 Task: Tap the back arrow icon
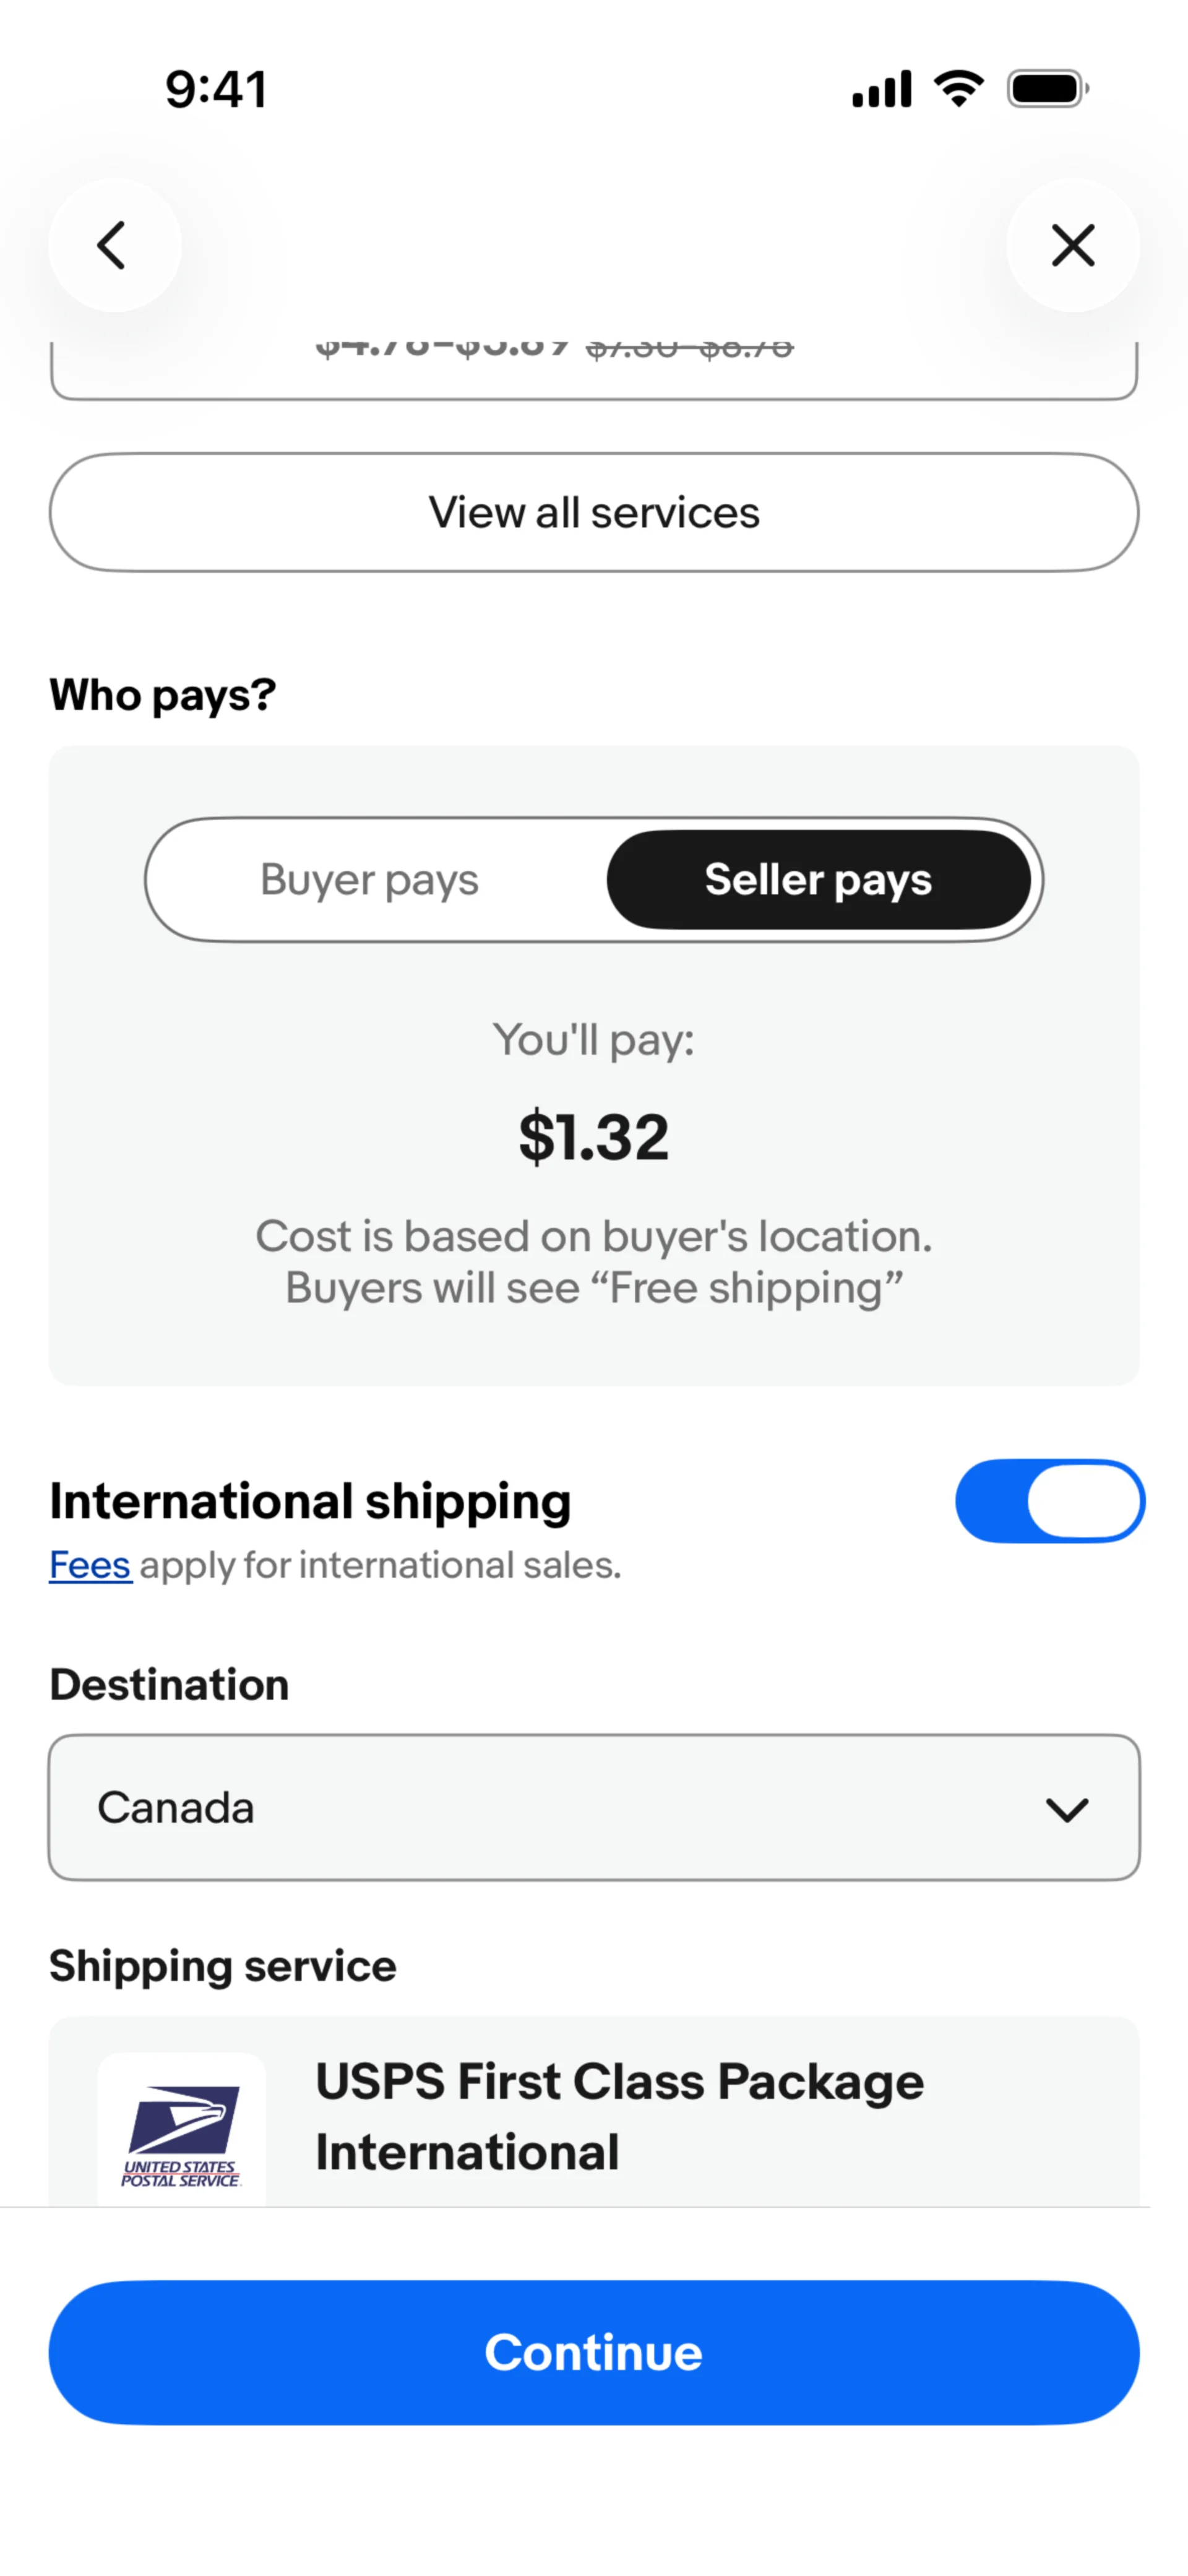(114, 245)
